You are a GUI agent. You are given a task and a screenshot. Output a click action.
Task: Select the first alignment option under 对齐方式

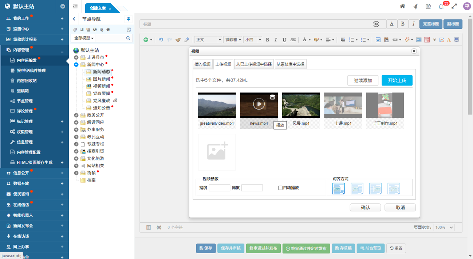click(338, 188)
